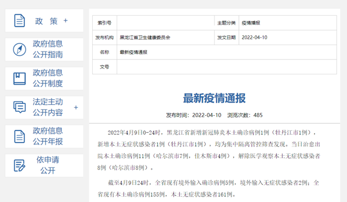
Task: Open the 依申请公开 section
Action: pyautogui.click(x=48, y=165)
